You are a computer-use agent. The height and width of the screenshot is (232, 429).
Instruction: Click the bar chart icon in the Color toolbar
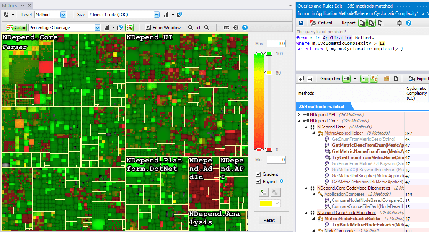(107, 27)
